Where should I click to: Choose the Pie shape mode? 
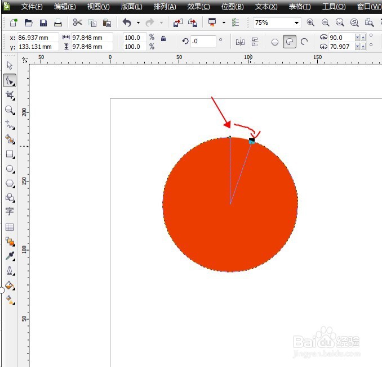tap(290, 42)
